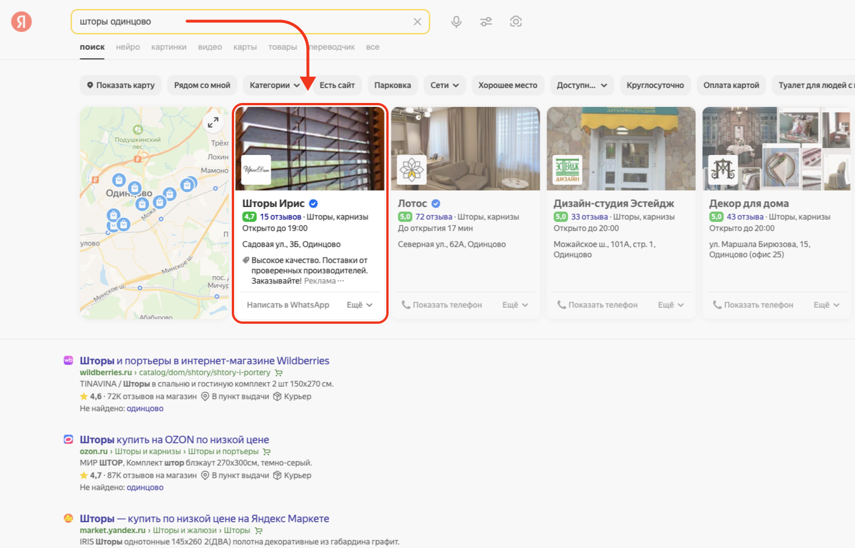Image resolution: width=855 pixels, height=548 pixels.
Task: Clear the search query with X
Action: point(417,22)
